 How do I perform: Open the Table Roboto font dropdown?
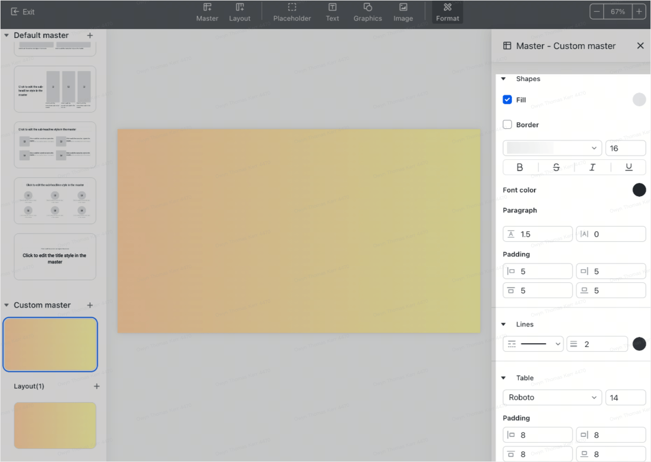pos(552,397)
